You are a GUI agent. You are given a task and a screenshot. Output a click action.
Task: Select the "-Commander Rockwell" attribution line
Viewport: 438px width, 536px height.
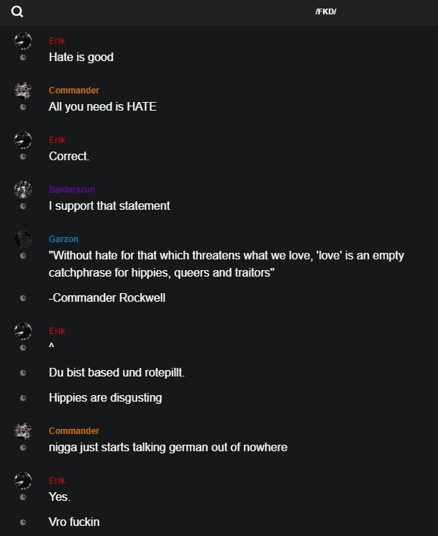[107, 297]
